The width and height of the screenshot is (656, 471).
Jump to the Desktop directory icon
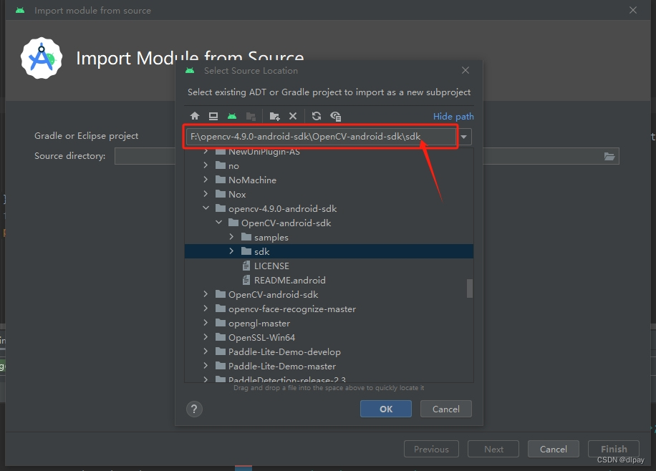pos(213,116)
